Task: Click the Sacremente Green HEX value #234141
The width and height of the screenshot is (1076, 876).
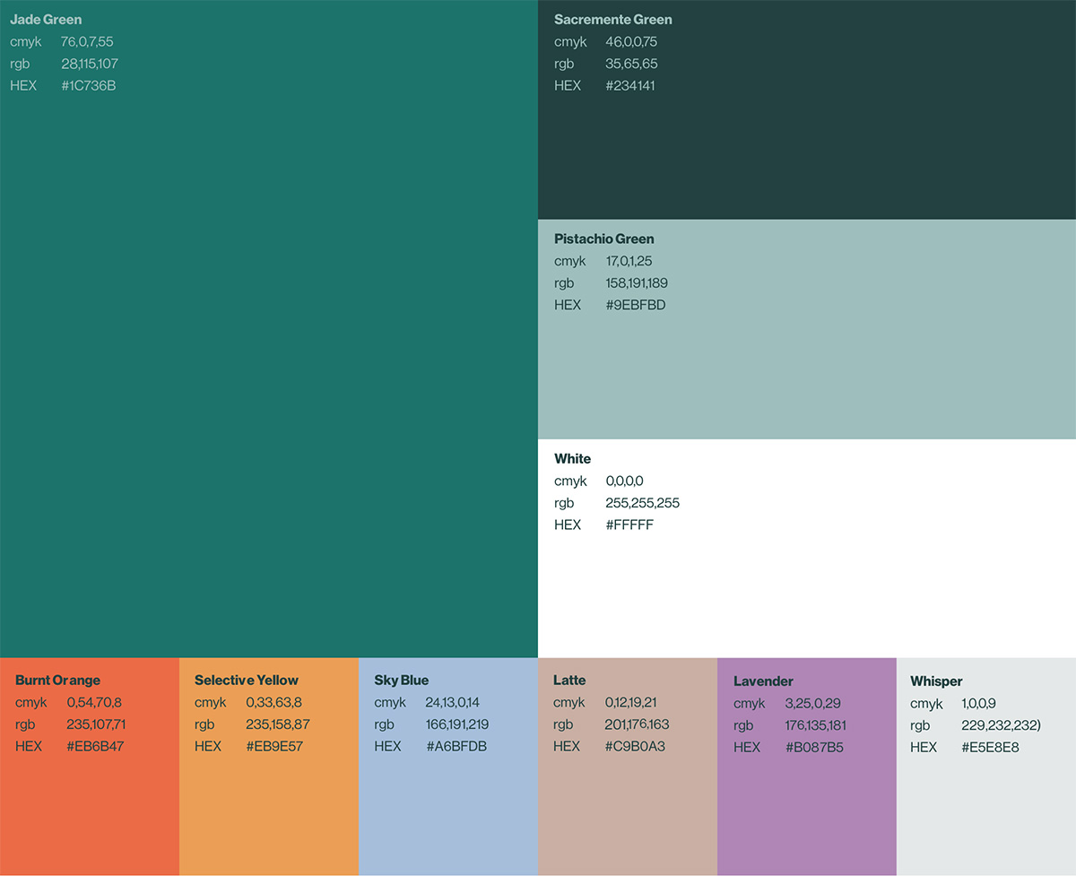Action: pos(630,86)
